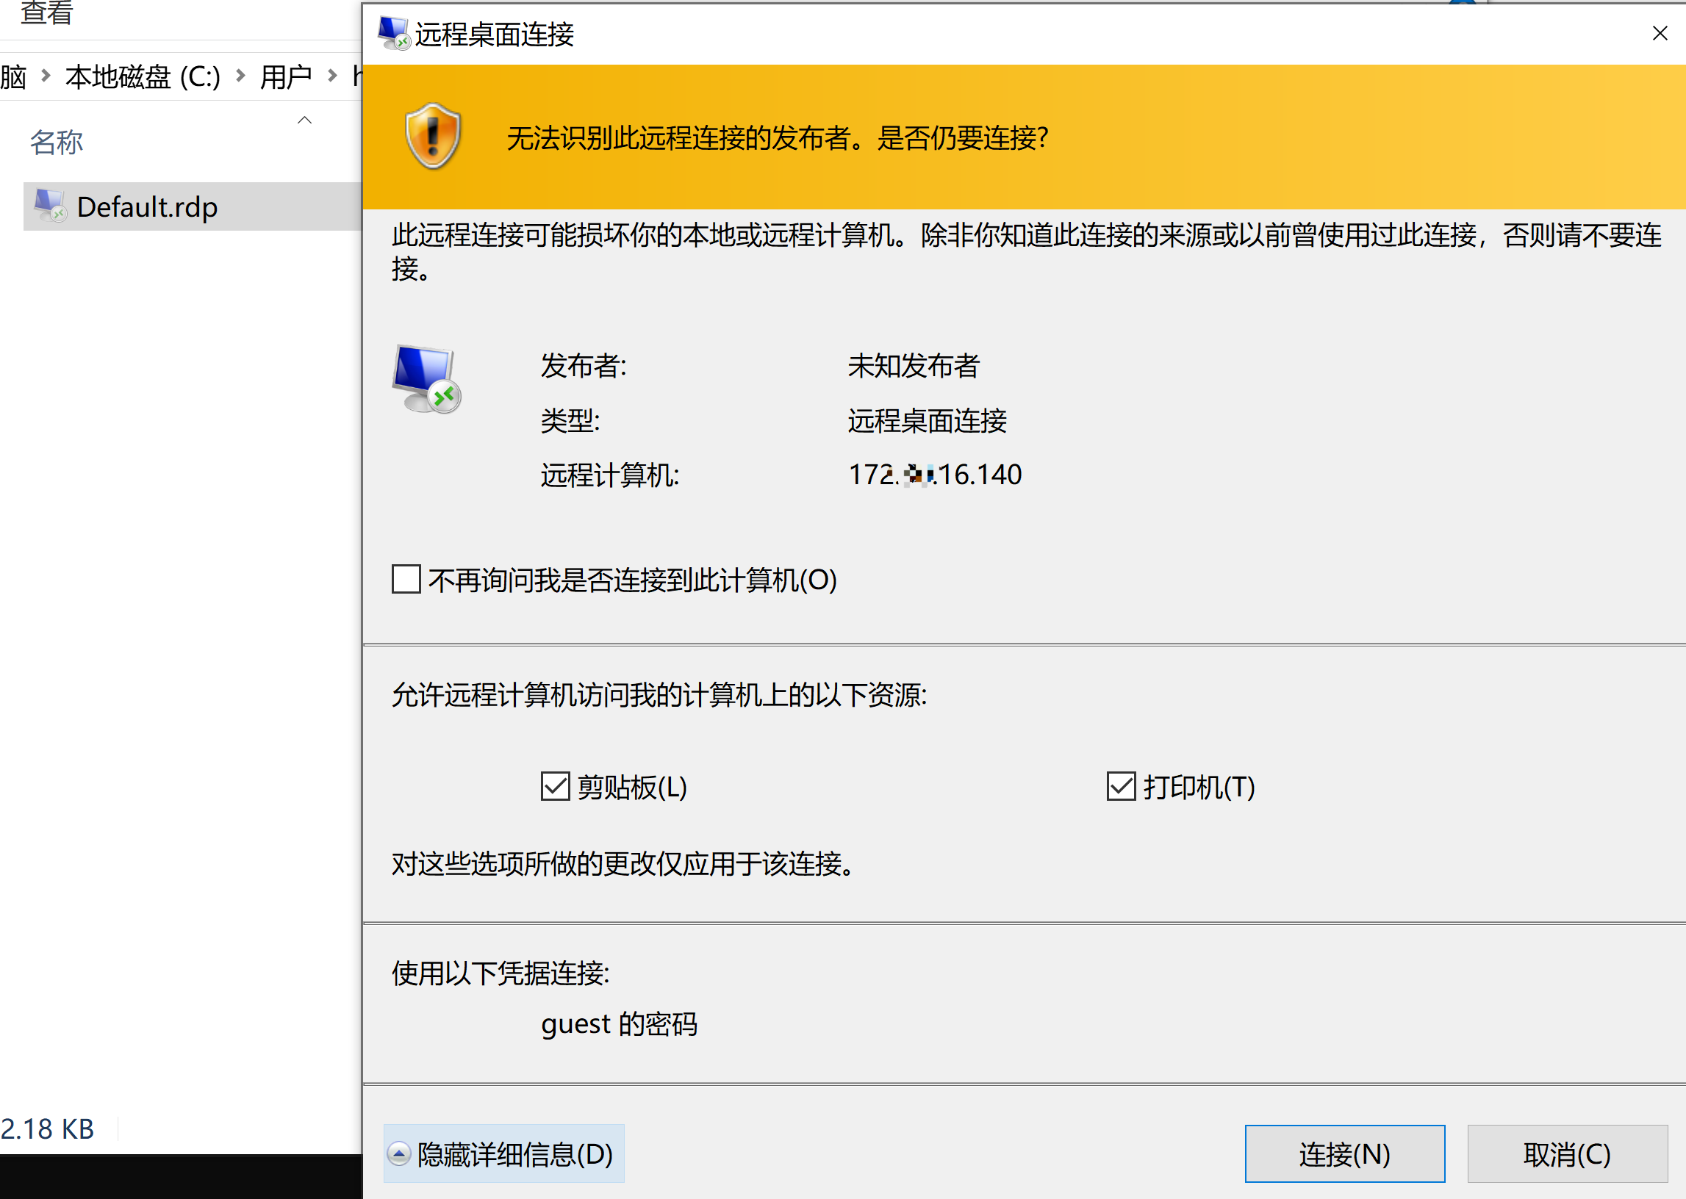The width and height of the screenshot is (1686, 1199).
Task: Uncheck the 打印机(T) printer checkbox
Action: (1120, 786)
